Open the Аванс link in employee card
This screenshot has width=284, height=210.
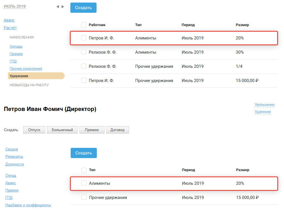click(11, 183)
